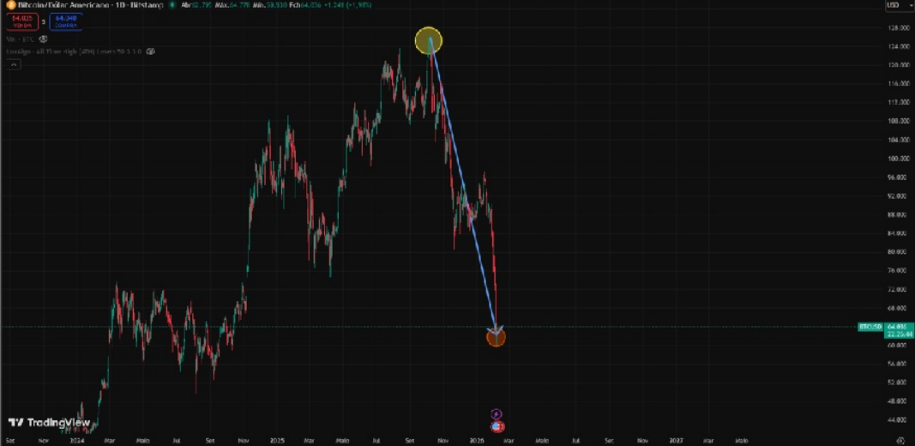Click the 2025 label on the time axis
The image size is (915, 446).
click(276, 440)
